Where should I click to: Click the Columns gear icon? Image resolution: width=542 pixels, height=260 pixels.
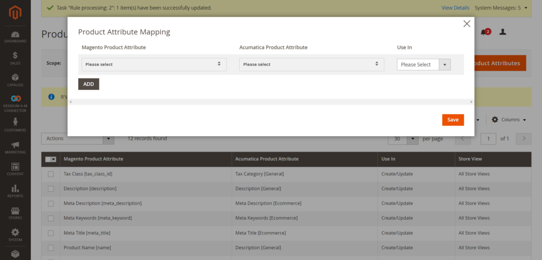tap(495, 119)
